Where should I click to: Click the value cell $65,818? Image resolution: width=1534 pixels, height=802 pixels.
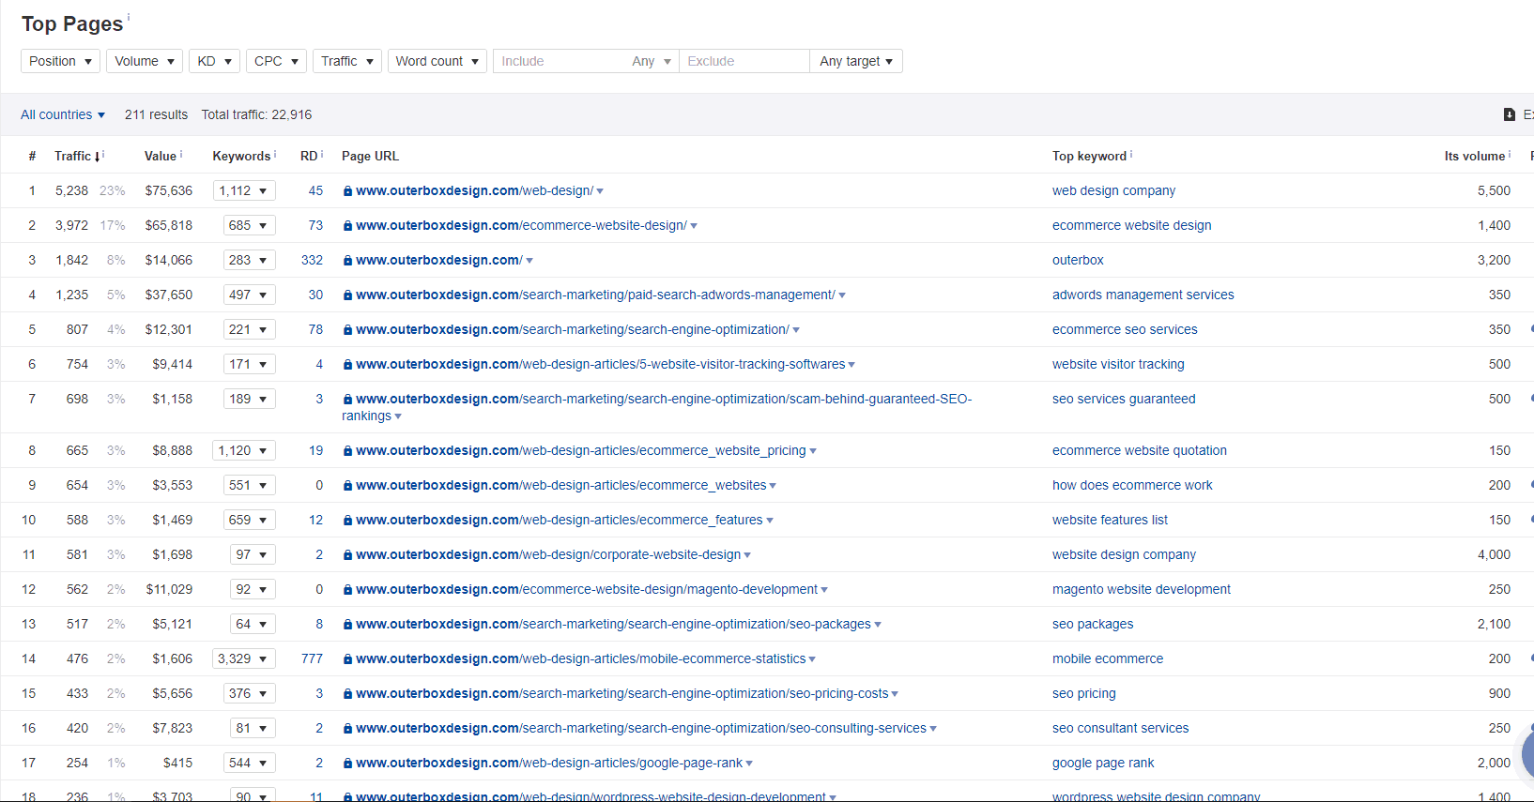click(x=168, y=225)
